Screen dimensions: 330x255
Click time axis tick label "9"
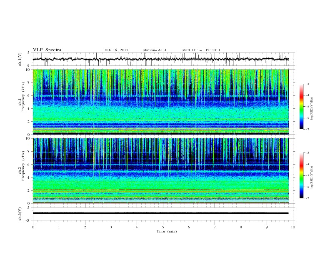pos(267,227)
